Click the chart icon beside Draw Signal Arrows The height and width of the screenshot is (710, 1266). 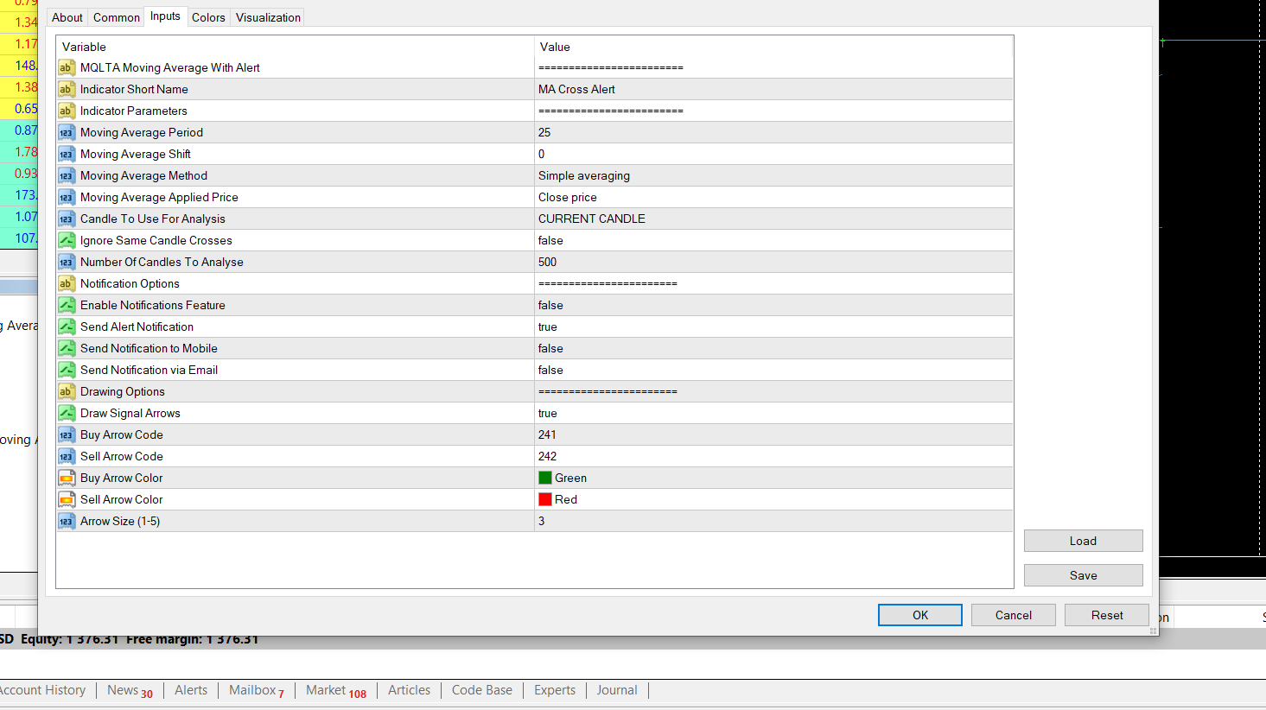[67, 413]
